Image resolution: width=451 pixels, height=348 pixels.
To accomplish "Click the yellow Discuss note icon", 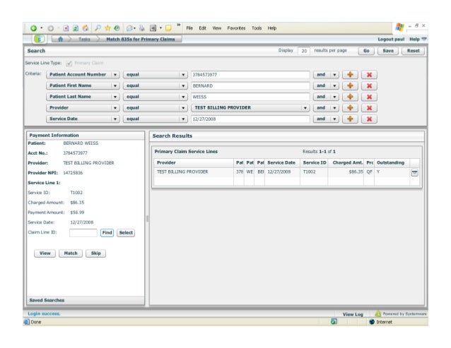I will tap(168, 28).
